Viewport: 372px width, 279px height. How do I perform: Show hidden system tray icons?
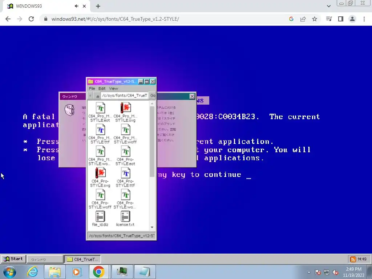[x=309, y=272]
